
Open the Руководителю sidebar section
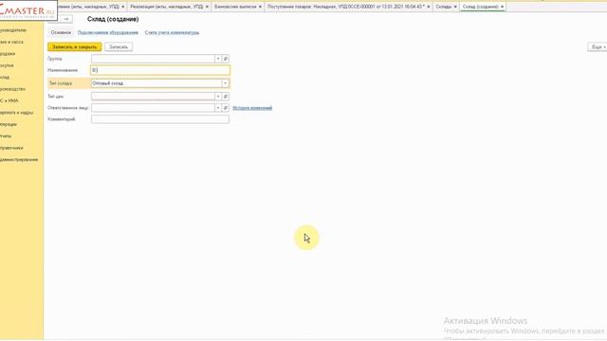point(13,30)
